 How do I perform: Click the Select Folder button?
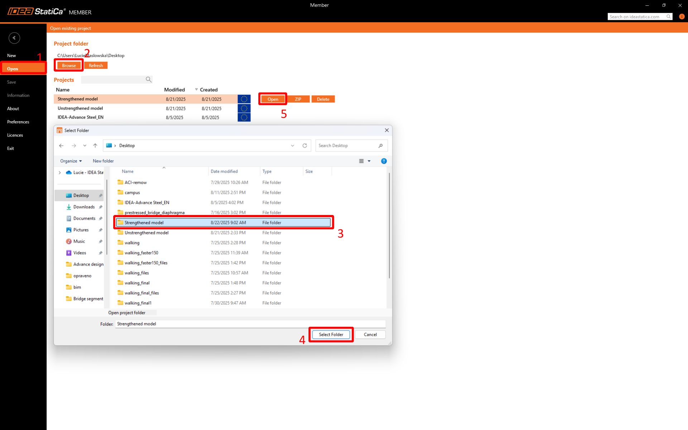pyautogui.click(x=331, y=334)
